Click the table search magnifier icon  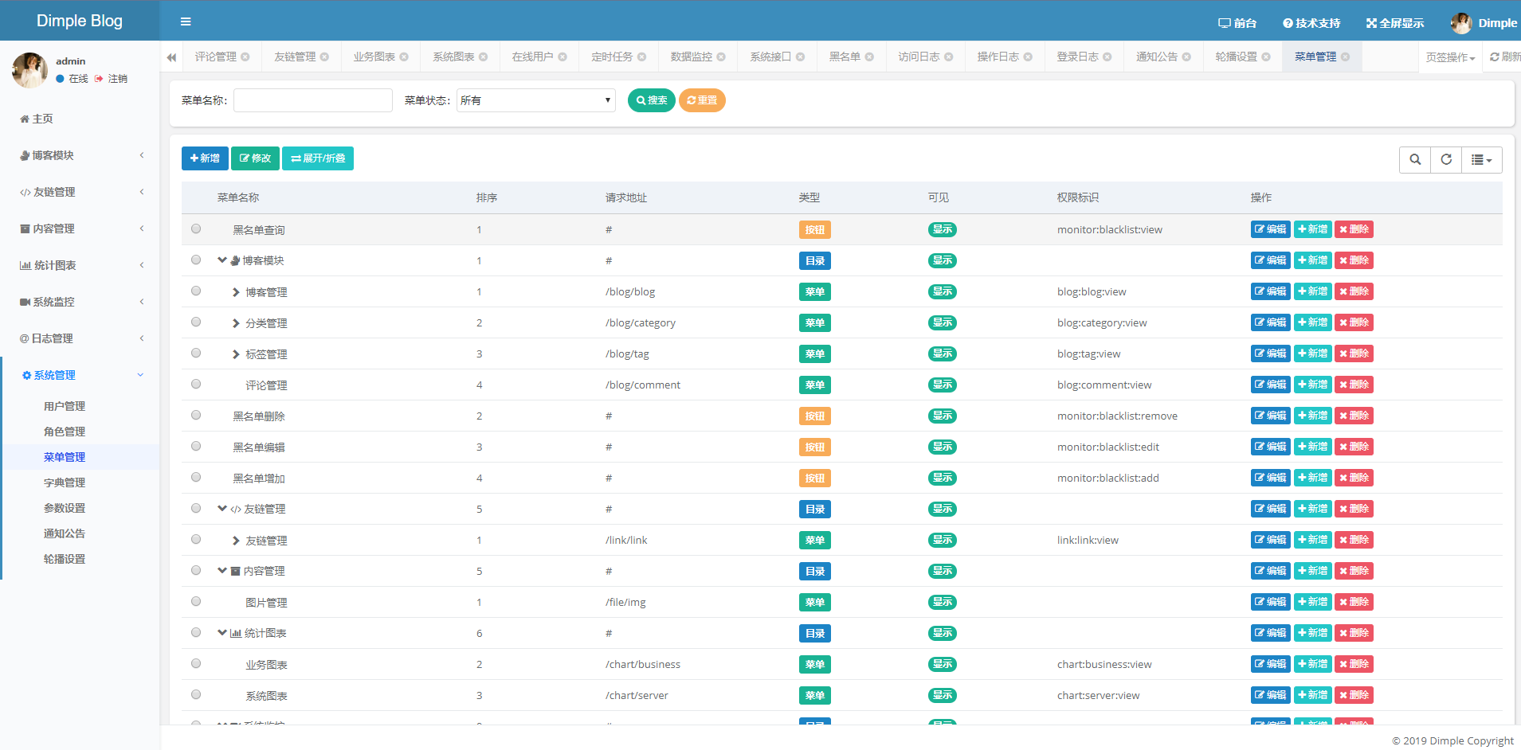1415,159
